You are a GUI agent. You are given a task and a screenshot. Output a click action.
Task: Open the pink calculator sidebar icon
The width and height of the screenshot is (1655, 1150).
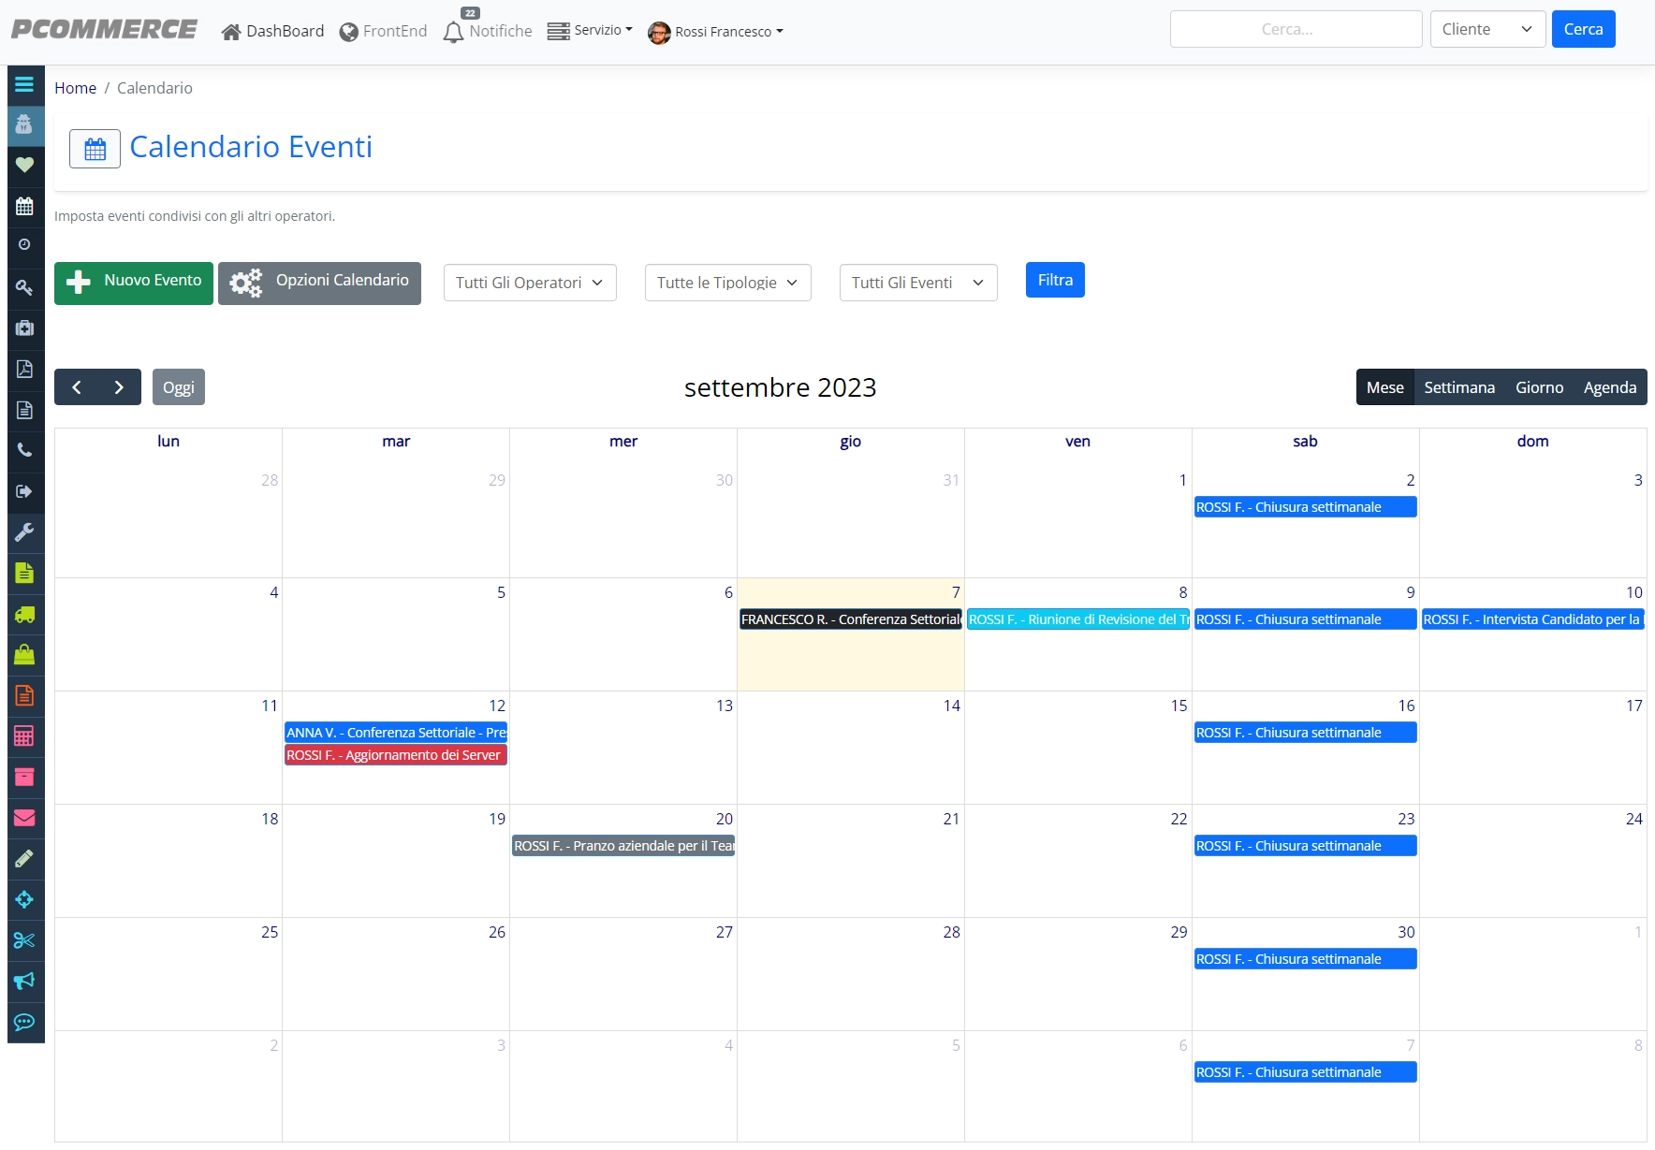click(x=24, y=736)
